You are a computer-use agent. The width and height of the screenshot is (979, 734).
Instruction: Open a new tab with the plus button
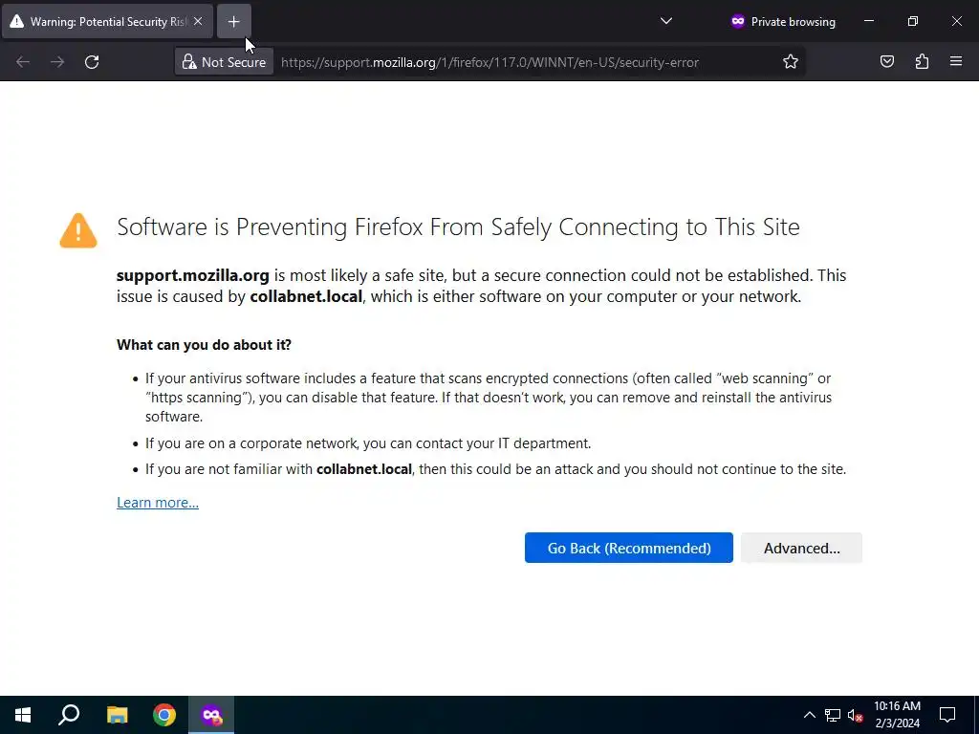(x=234, y=21)
